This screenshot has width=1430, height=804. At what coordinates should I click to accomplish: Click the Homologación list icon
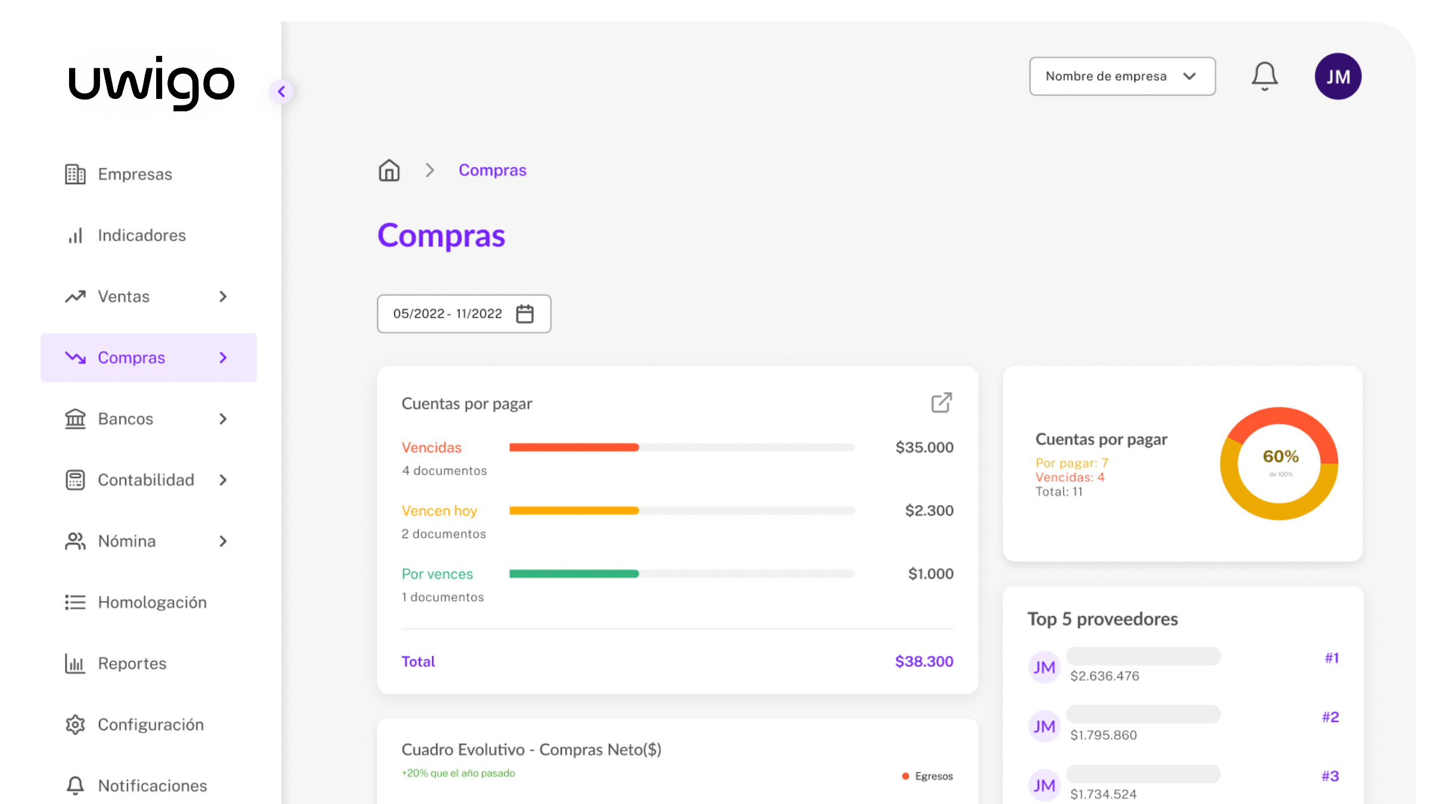click(75, 602)
